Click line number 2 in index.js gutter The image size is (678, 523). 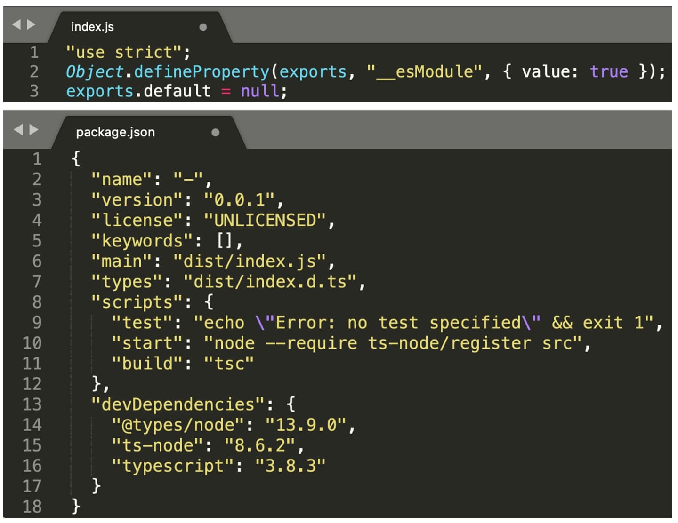(x=34, y=71)
